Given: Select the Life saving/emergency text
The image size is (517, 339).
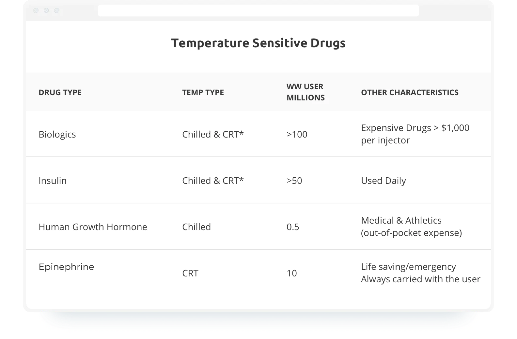Looking at the screenshot, I should coord(408,267).
